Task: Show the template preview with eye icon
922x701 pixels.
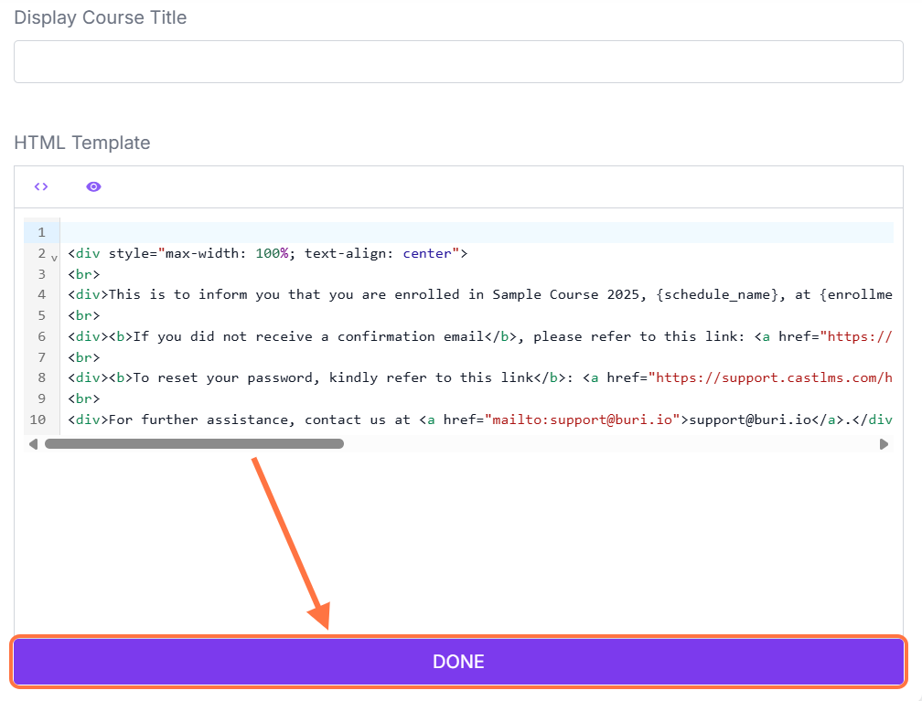Action: pyautogui.click(x=93, y=186)
